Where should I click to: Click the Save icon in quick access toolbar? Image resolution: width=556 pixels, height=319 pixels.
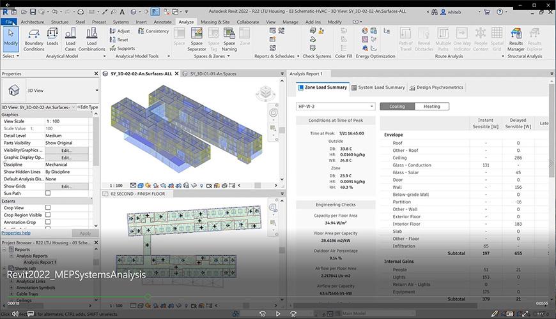click(33, 11)
